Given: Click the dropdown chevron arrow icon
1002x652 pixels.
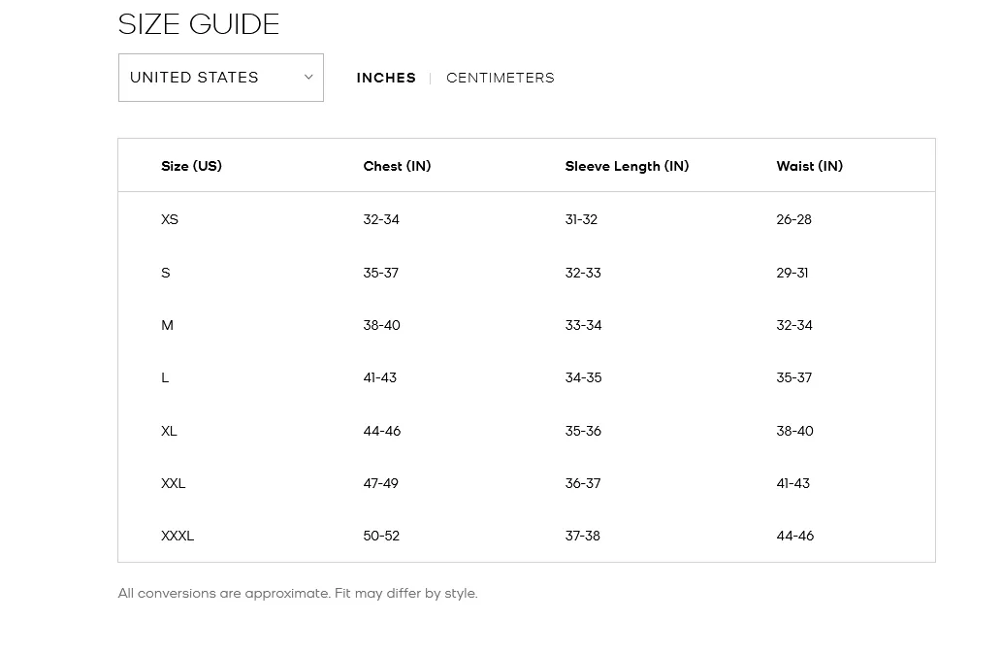Looking at the screenshot, I should click(308, 78).
